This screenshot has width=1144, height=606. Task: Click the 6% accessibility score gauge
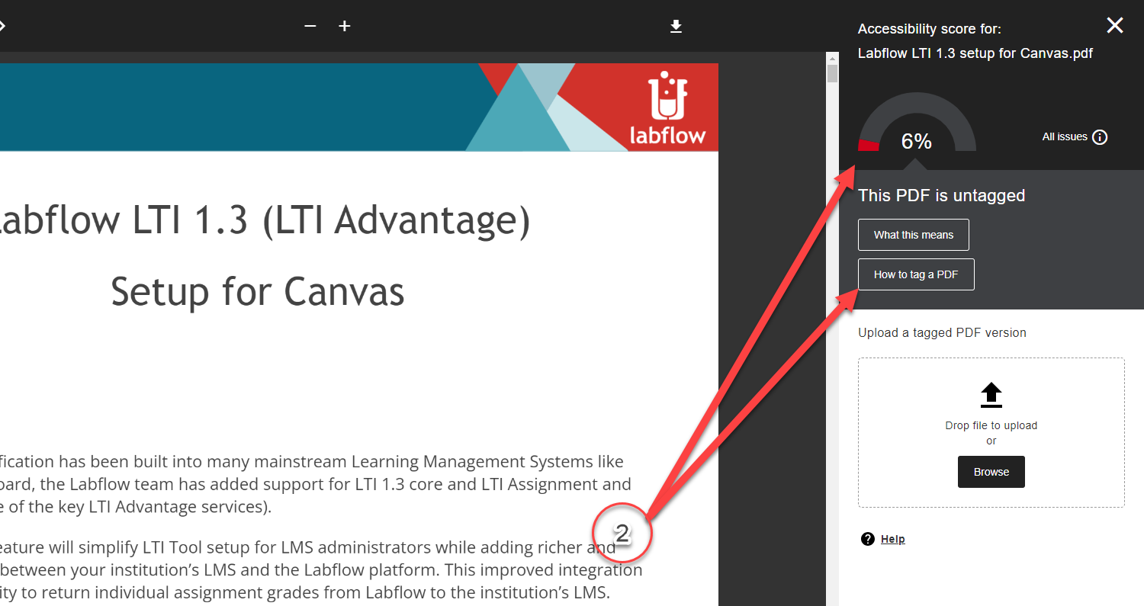pos(916,141)
